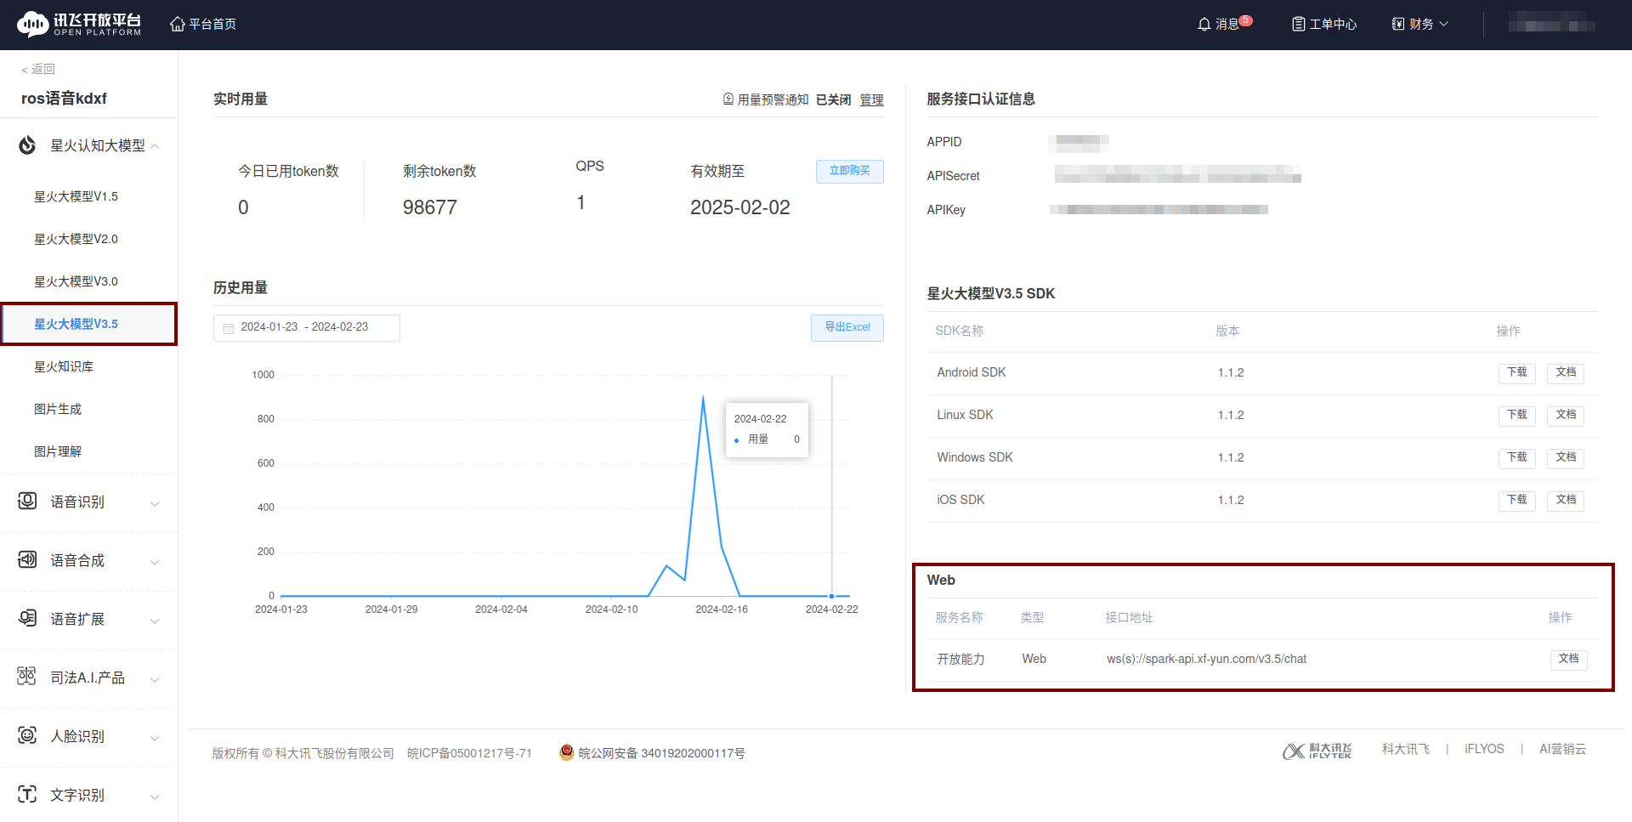Image resolution: width=1632 pixels, height=822 pixels.
Task: Select 星火大模型V2.0 in sidebar
Action: [x=88, y=239]
